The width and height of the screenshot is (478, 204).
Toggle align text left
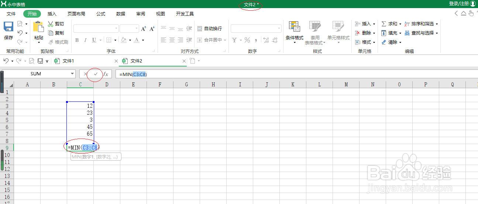(x=164, y=40)
